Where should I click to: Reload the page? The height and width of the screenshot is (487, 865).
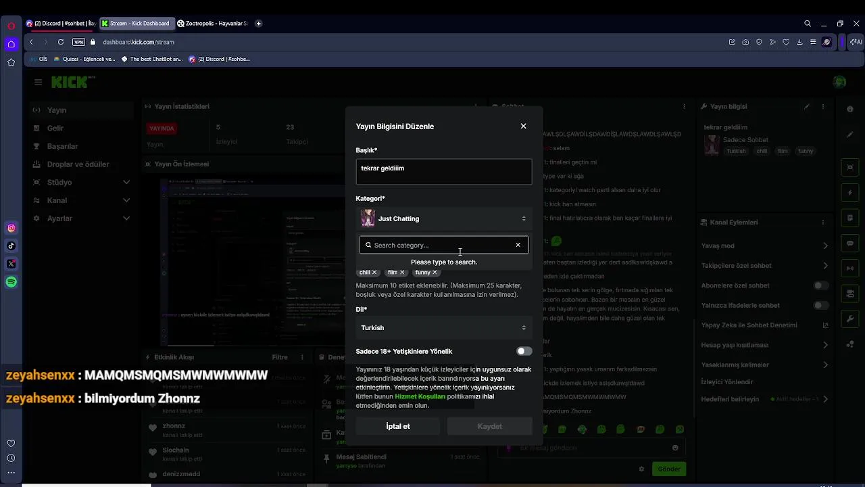click(61, 42)
